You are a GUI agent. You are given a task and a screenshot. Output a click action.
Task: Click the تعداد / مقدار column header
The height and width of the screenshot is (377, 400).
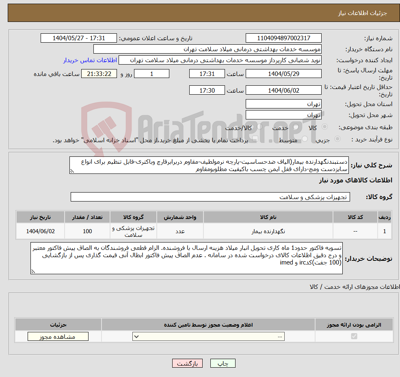[x=87, y=217]
